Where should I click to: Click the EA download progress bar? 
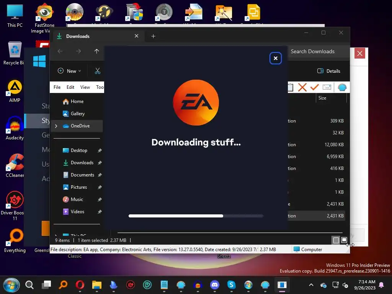(x=196, y=216)
